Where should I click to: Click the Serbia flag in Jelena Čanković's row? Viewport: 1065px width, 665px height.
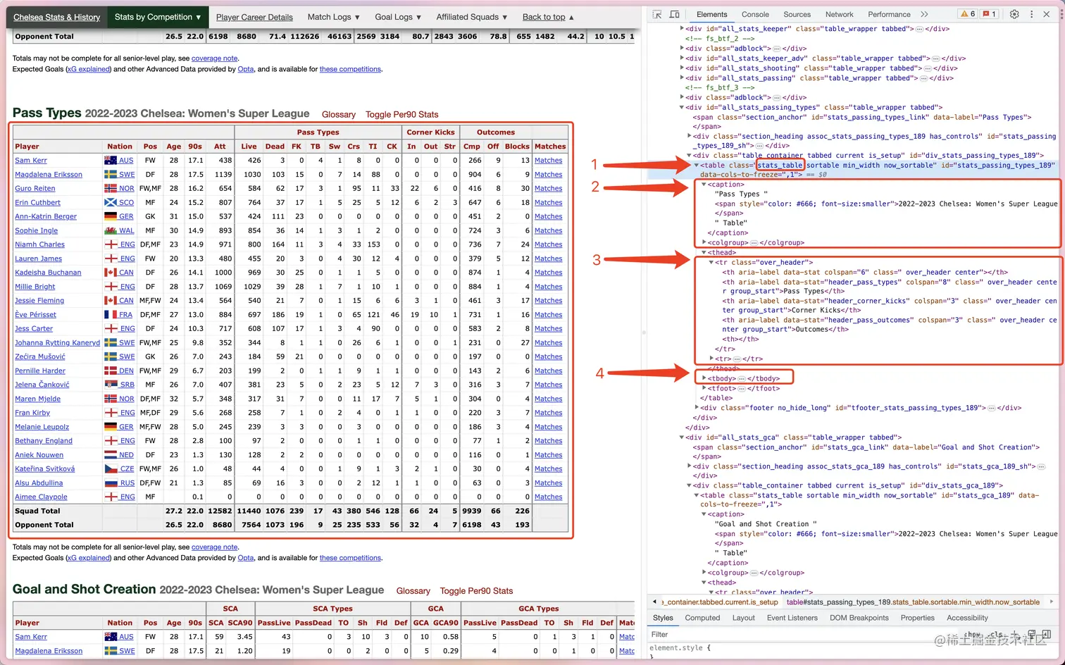click(x=111, y=385)
